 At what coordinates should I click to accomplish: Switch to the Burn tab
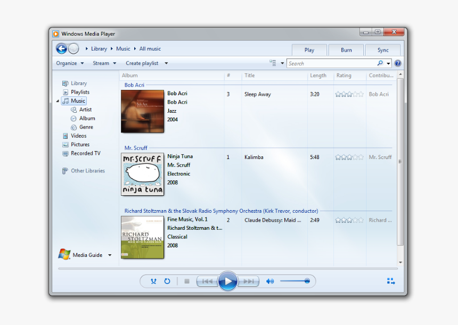pos(346,50)
